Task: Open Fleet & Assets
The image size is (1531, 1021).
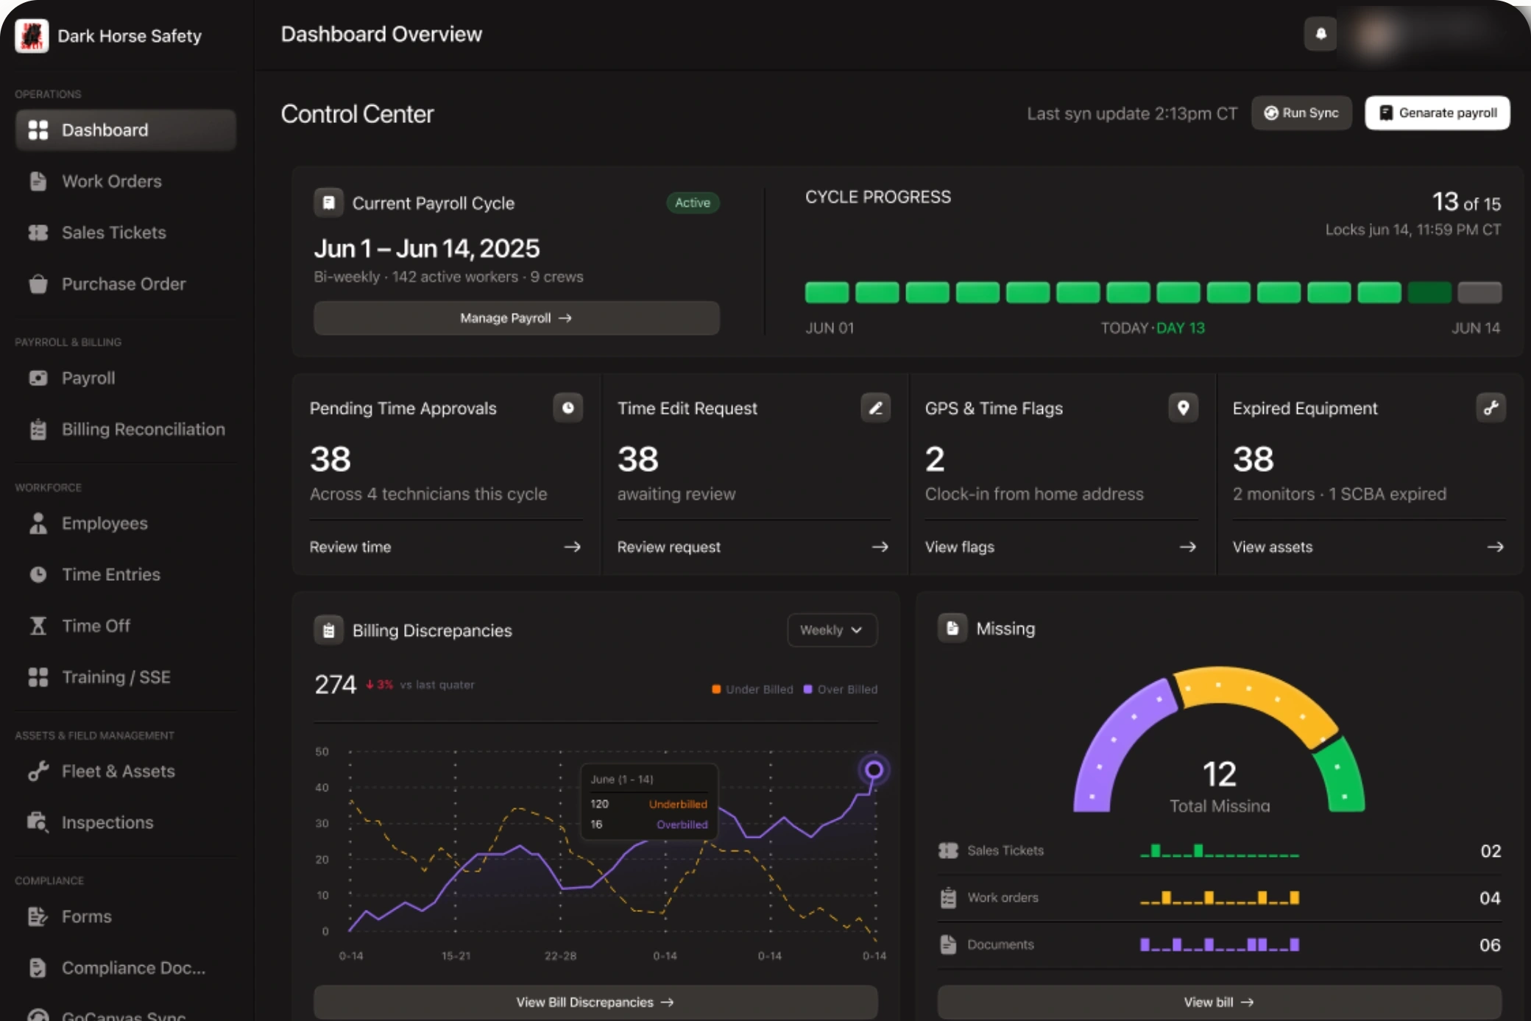Action: [x=125, y=771]
